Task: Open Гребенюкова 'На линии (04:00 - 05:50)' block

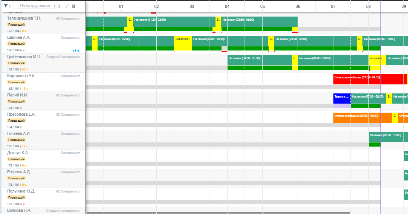Action: 260,60
